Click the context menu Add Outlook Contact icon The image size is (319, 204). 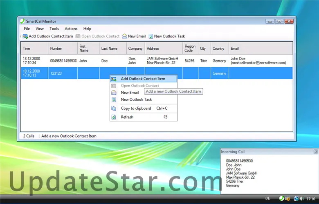tap(114, 79)
